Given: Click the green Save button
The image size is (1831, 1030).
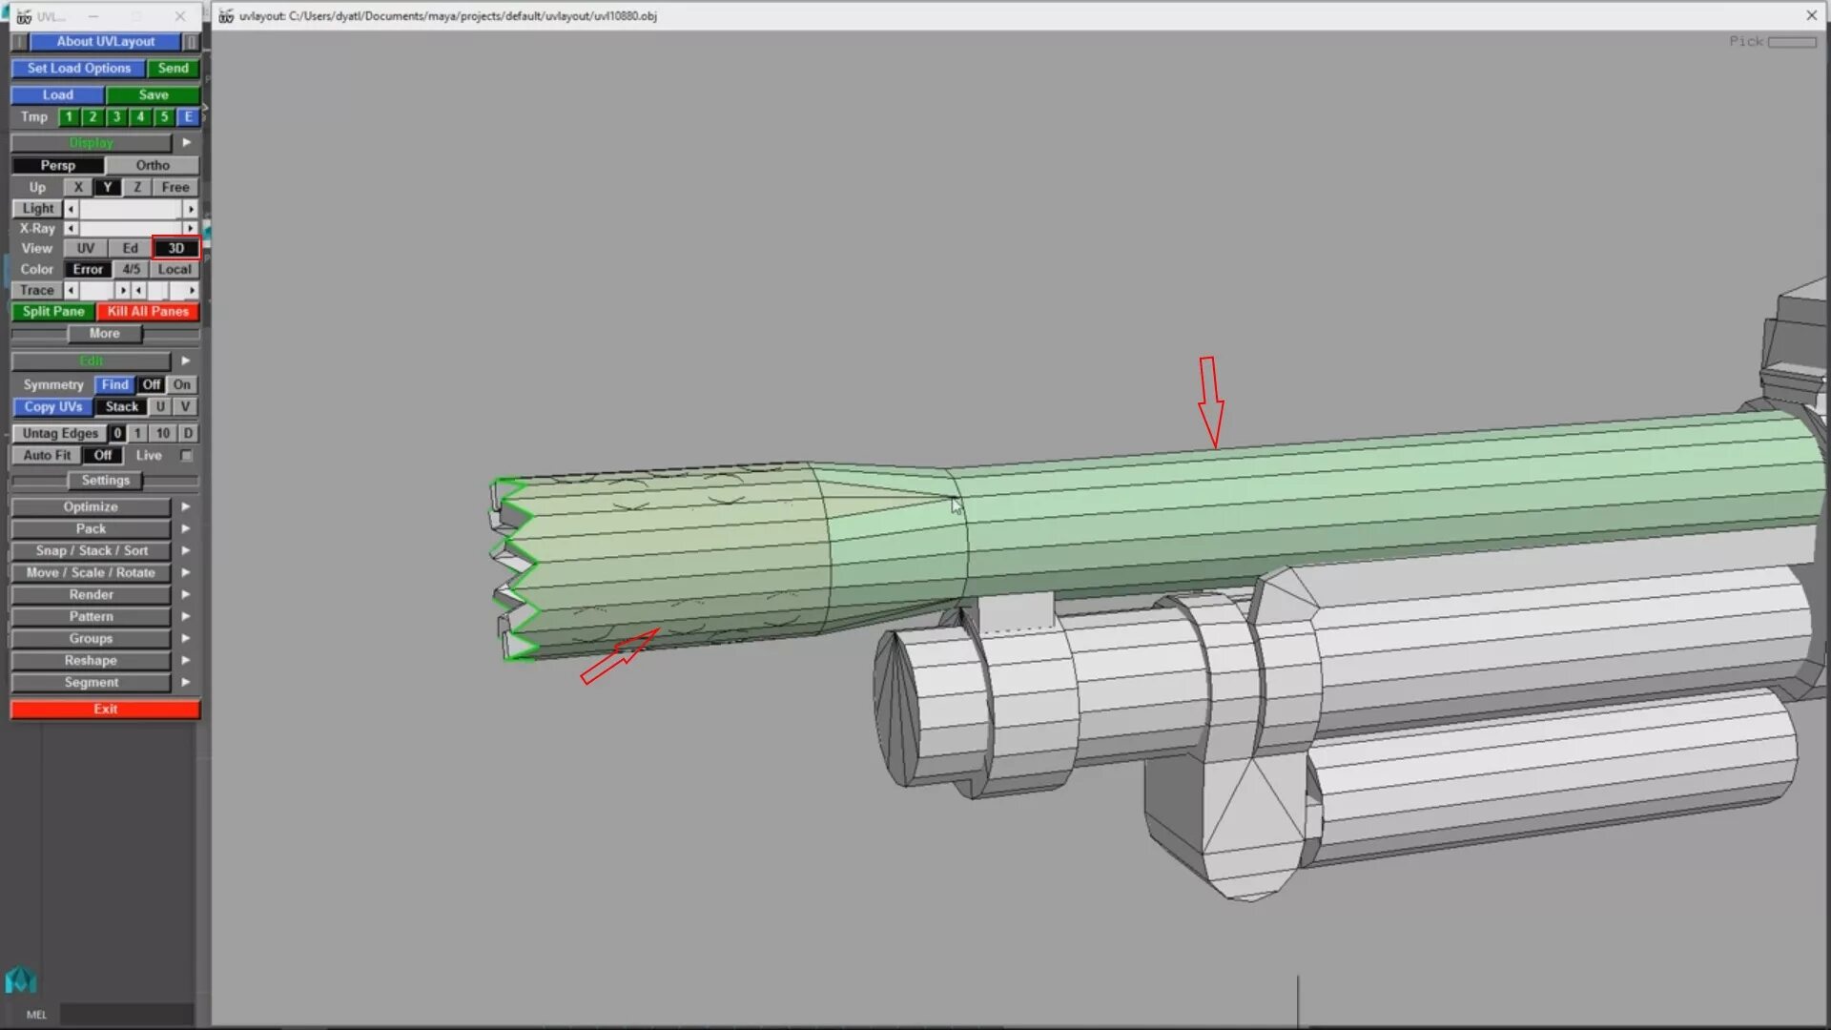Looking at the screenshot, I should coord(153,94).
